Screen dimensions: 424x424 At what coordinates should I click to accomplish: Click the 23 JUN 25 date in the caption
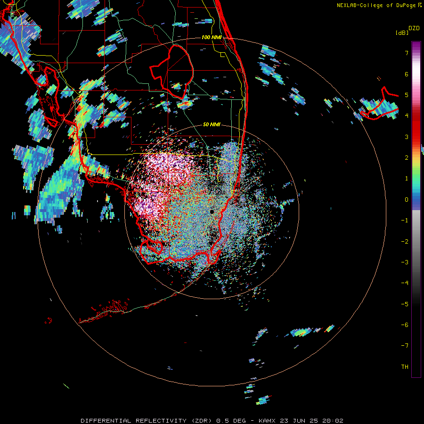tap(299, 421)
